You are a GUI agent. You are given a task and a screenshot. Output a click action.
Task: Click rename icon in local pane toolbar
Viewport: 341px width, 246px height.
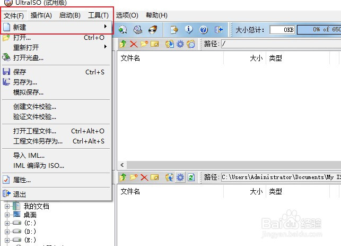tap(155, 177)
